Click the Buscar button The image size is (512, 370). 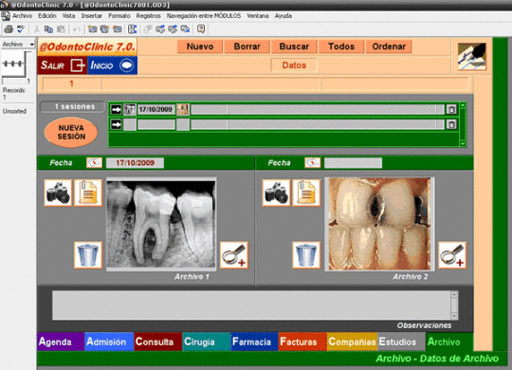294,46
